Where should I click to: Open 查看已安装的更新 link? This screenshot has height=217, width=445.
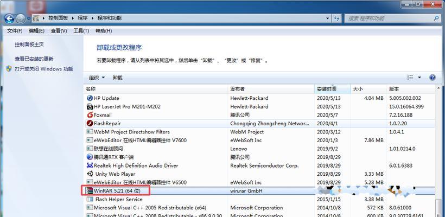click(x=34, y=59)
